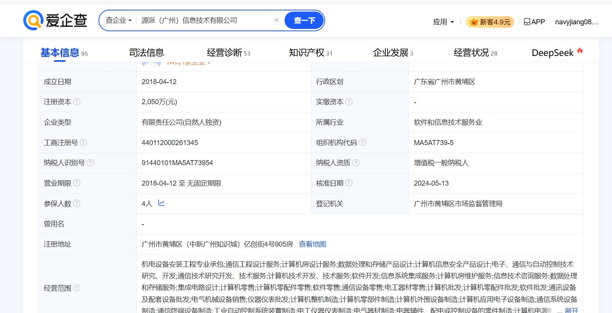612x313 pixels.
Task: Clear the search box with the X icon
Action: pyautogui.click(x=276, y=20)
